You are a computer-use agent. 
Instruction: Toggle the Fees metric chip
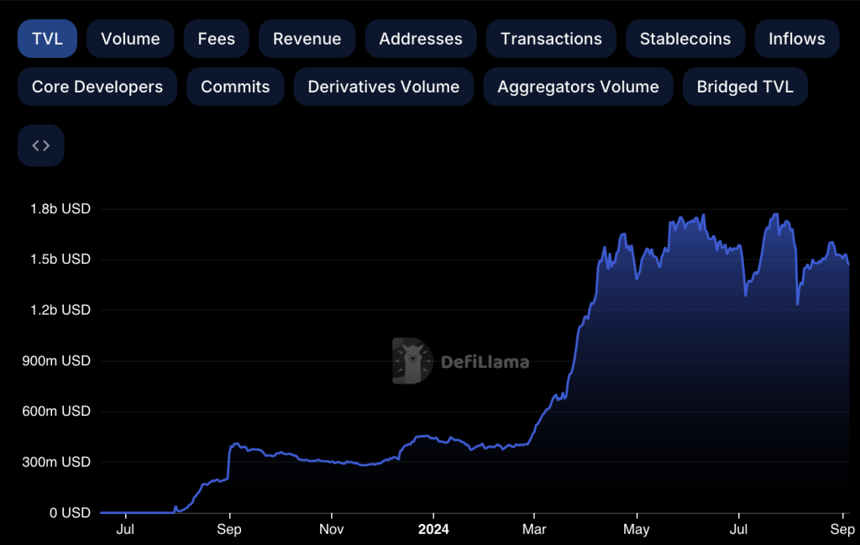click(x=217, y=39)
